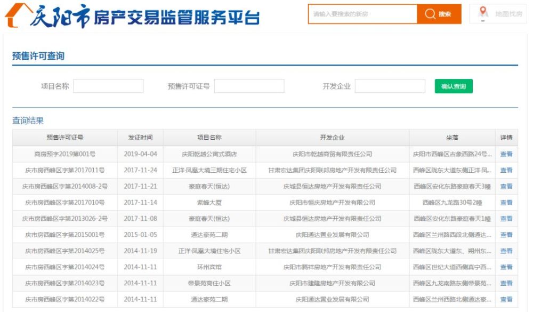
Task: Click the date 2014-11-19
Action: click(140, 251)
